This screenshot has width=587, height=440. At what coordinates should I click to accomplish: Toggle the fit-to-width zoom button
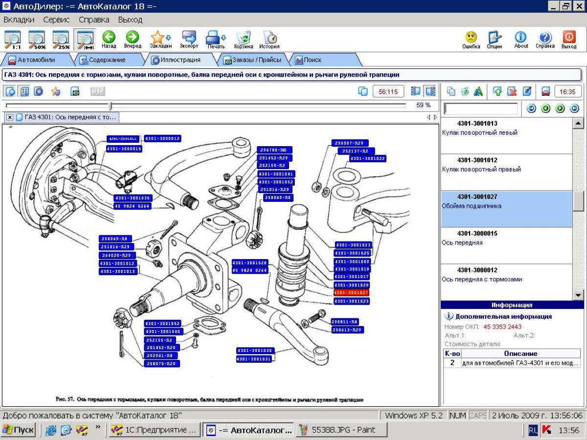click(x=85, y=40)
